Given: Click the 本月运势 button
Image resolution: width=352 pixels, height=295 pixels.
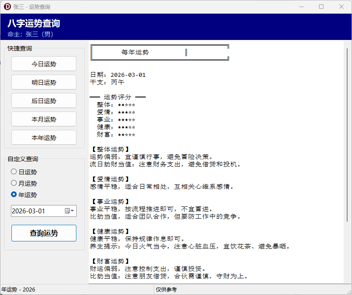Looking at the screenshot, I should [43, 119].
